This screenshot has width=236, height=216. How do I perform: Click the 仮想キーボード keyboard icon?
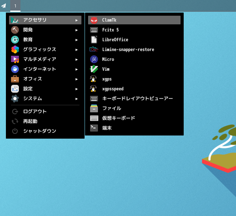click(x=94, y=118)
